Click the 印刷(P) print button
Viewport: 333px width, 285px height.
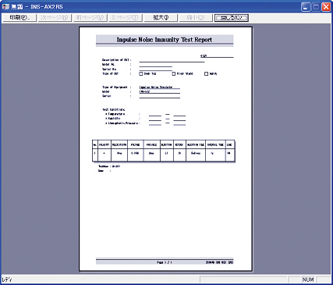19,18
